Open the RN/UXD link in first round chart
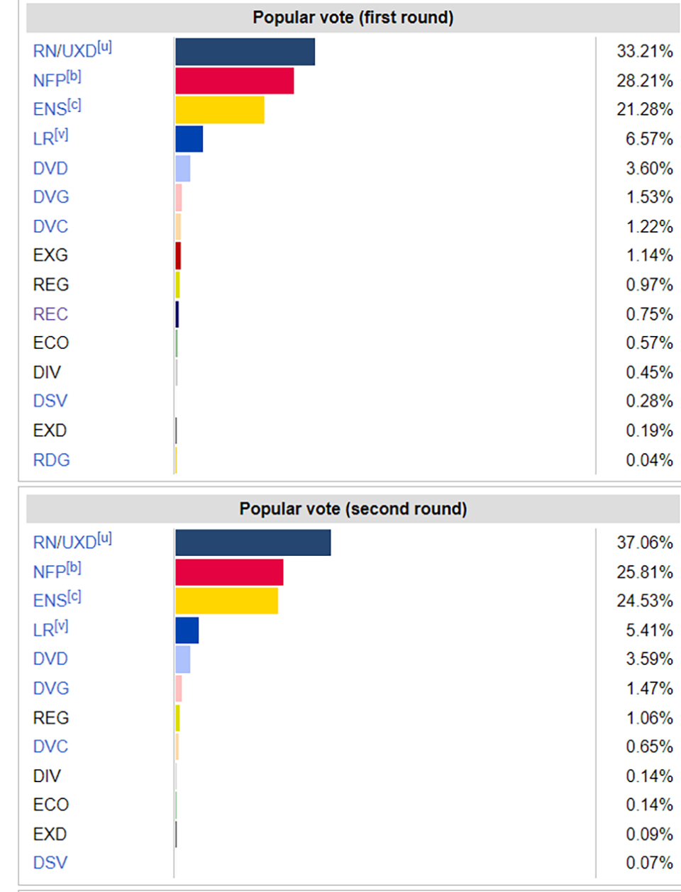The width and height of the screenshot is (681, 892). 65,52
